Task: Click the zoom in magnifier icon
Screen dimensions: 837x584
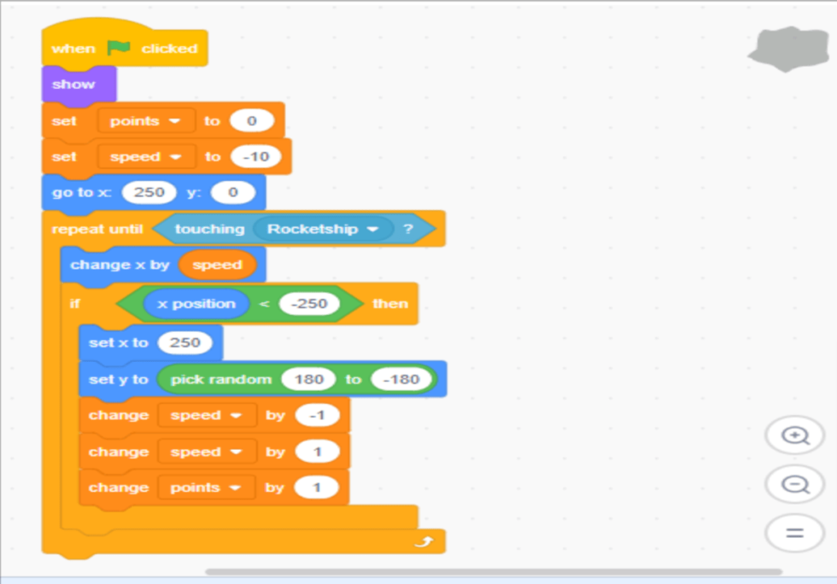Action: coord(794,435)
